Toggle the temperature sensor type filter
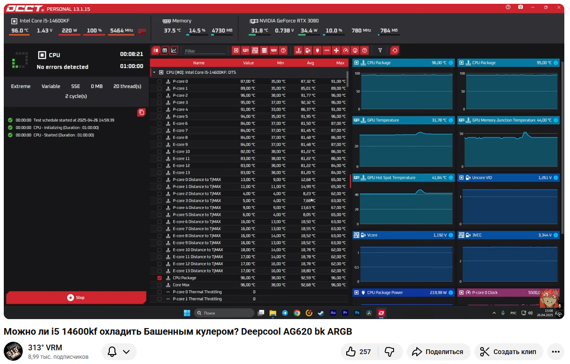This screenshot has height=364, width=570. 298,50
